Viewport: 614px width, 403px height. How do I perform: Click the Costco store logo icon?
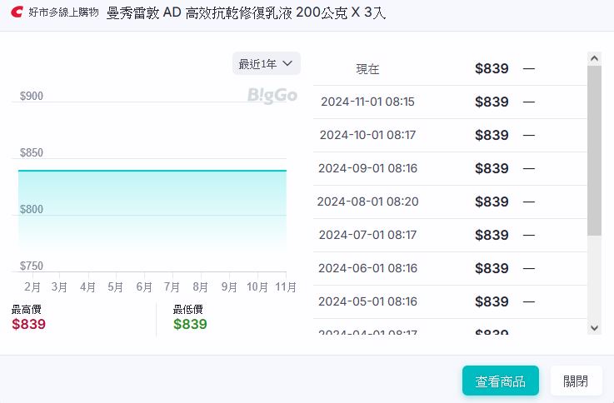pos(17,14)
